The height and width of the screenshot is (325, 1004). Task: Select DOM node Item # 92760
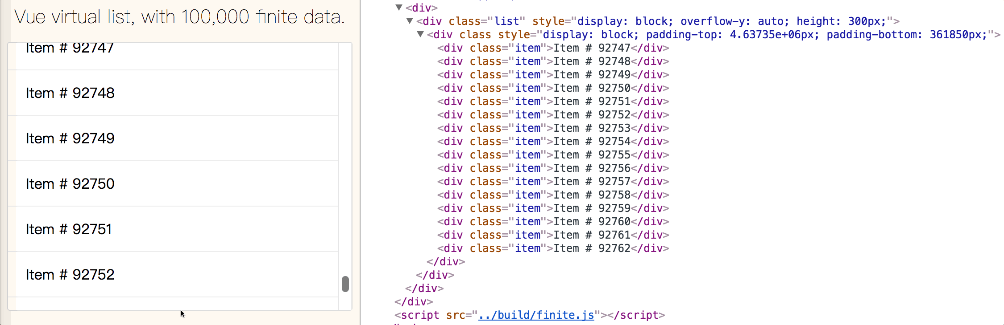click(553, 222)
